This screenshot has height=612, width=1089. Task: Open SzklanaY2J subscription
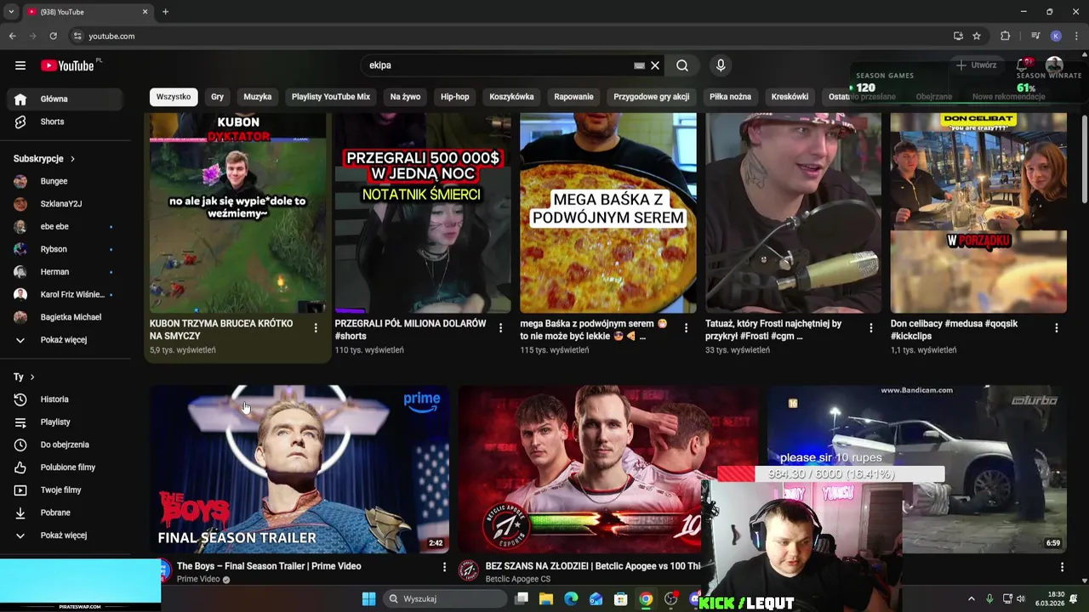[66, 204]
